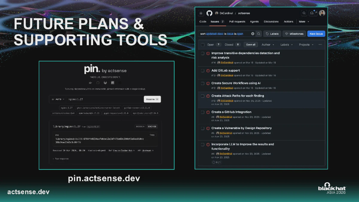Click open-issue icon for 'Create Attack Paths for each finding'

click(208, 96)
